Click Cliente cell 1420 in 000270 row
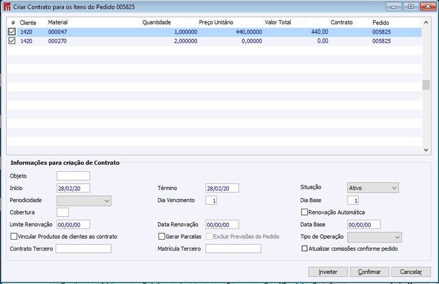This screenshot has height=284, width=439. [x=26, y=41]
